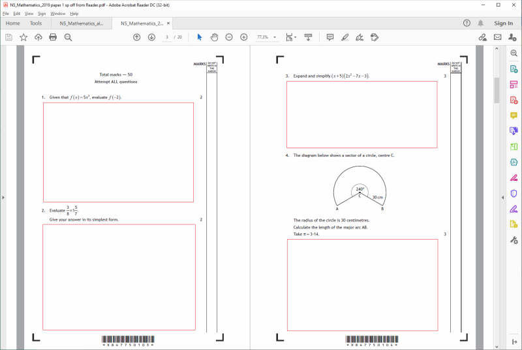Share a link to this file
522x350 pixels.
click(x=483, y=37)
